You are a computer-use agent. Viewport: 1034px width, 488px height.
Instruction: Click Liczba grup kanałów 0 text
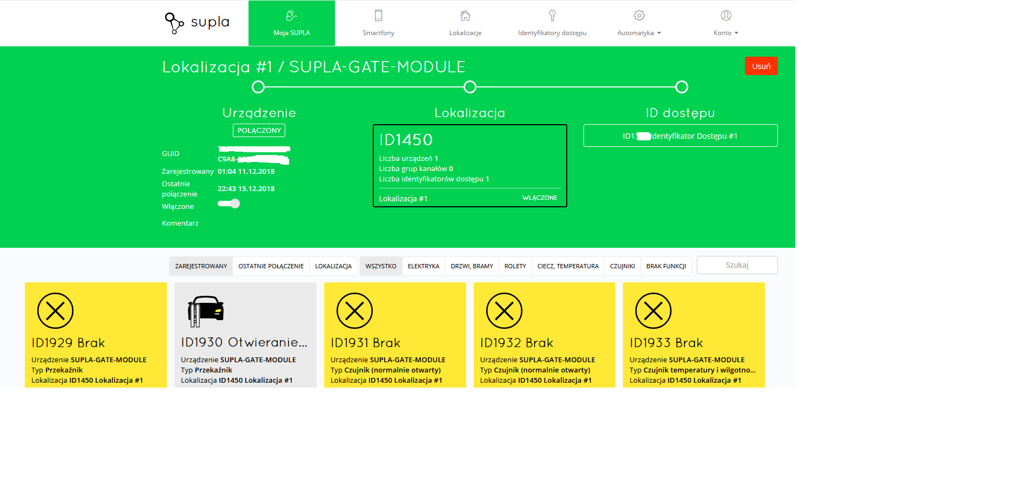click(416, 168)
